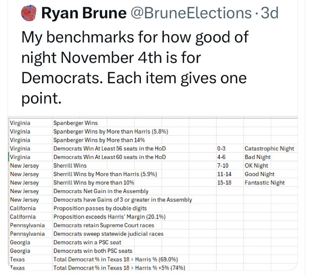Click the 'Proposition passes by double digits' cell
This screenshot has height=276, width=309.
coord(100,208)
